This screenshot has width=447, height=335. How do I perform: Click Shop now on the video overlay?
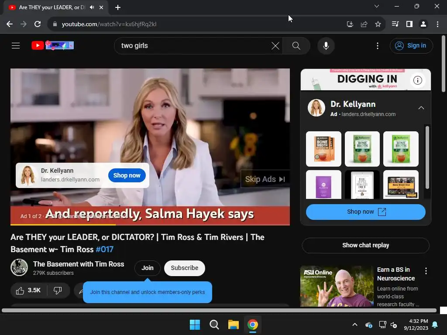point(127,175)
